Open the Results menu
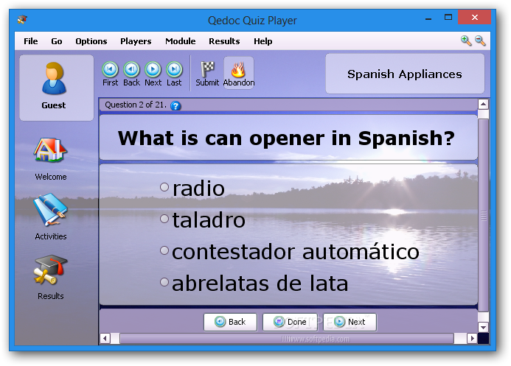 coord(224,41)
